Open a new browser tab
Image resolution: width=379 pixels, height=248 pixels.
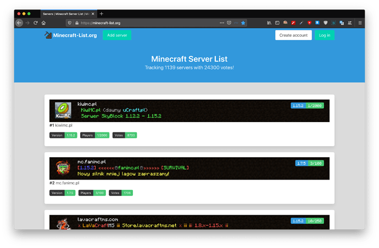[102, 14]
